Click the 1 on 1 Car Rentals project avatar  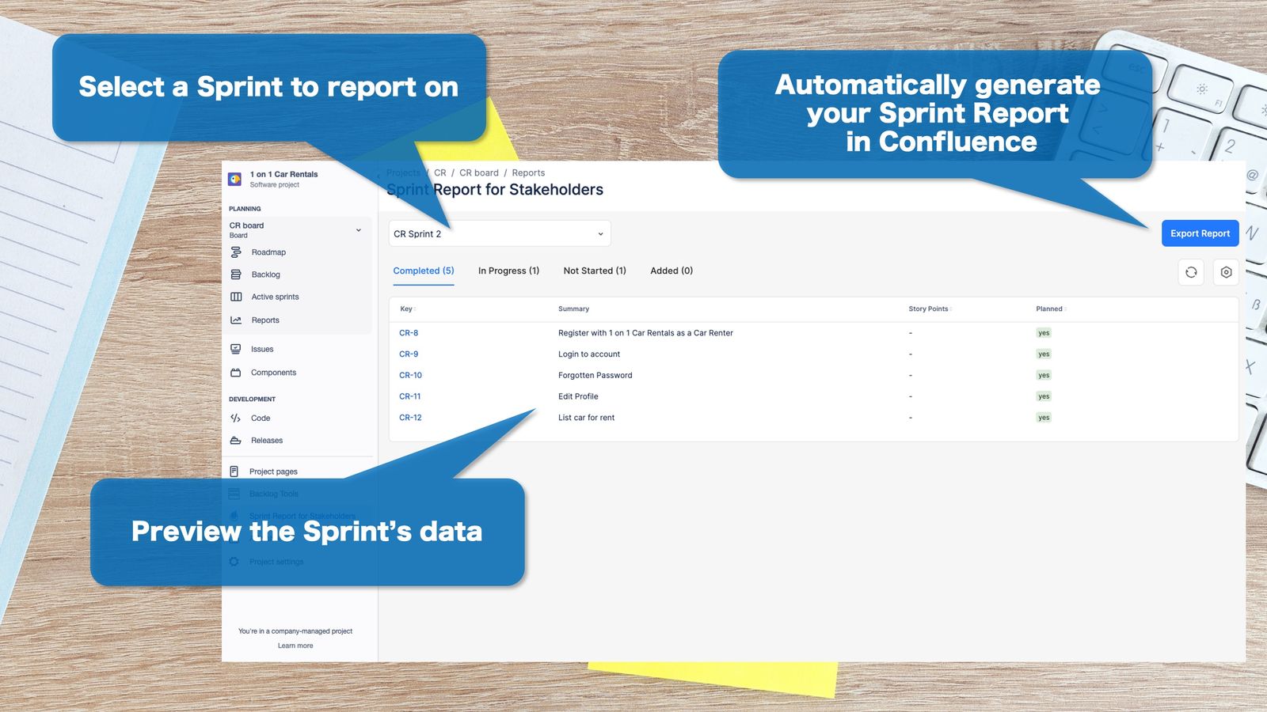point(235,180)
